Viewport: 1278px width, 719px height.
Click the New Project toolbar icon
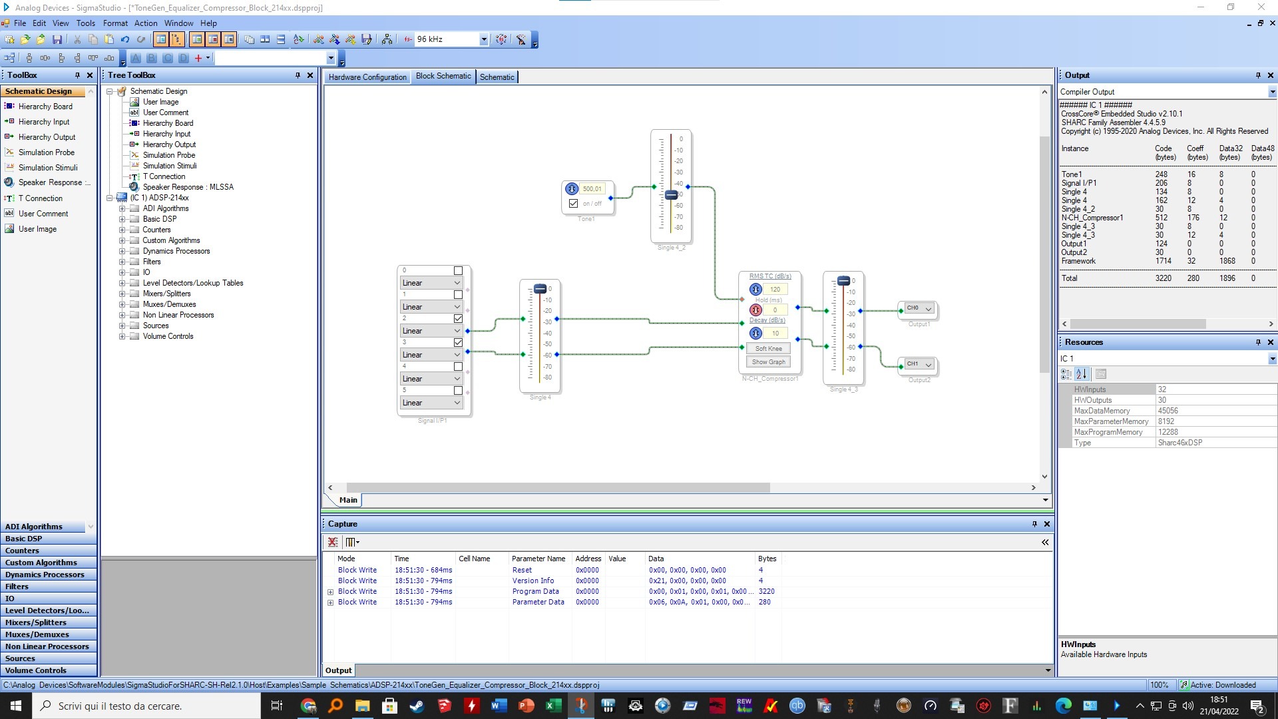tap(9, 40)
